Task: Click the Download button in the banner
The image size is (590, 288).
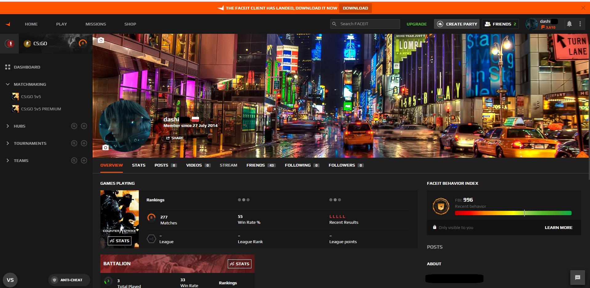Action: (x=355, y=8)
